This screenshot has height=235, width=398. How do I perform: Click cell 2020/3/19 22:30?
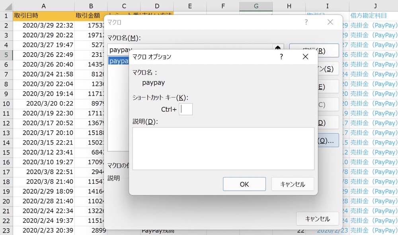(x=44, y=113)
